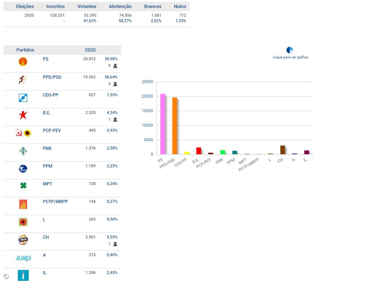This screenshot has width=365, height=283.
Task: Select the MPT green clover logo
Action: click(x=23, y=186)
